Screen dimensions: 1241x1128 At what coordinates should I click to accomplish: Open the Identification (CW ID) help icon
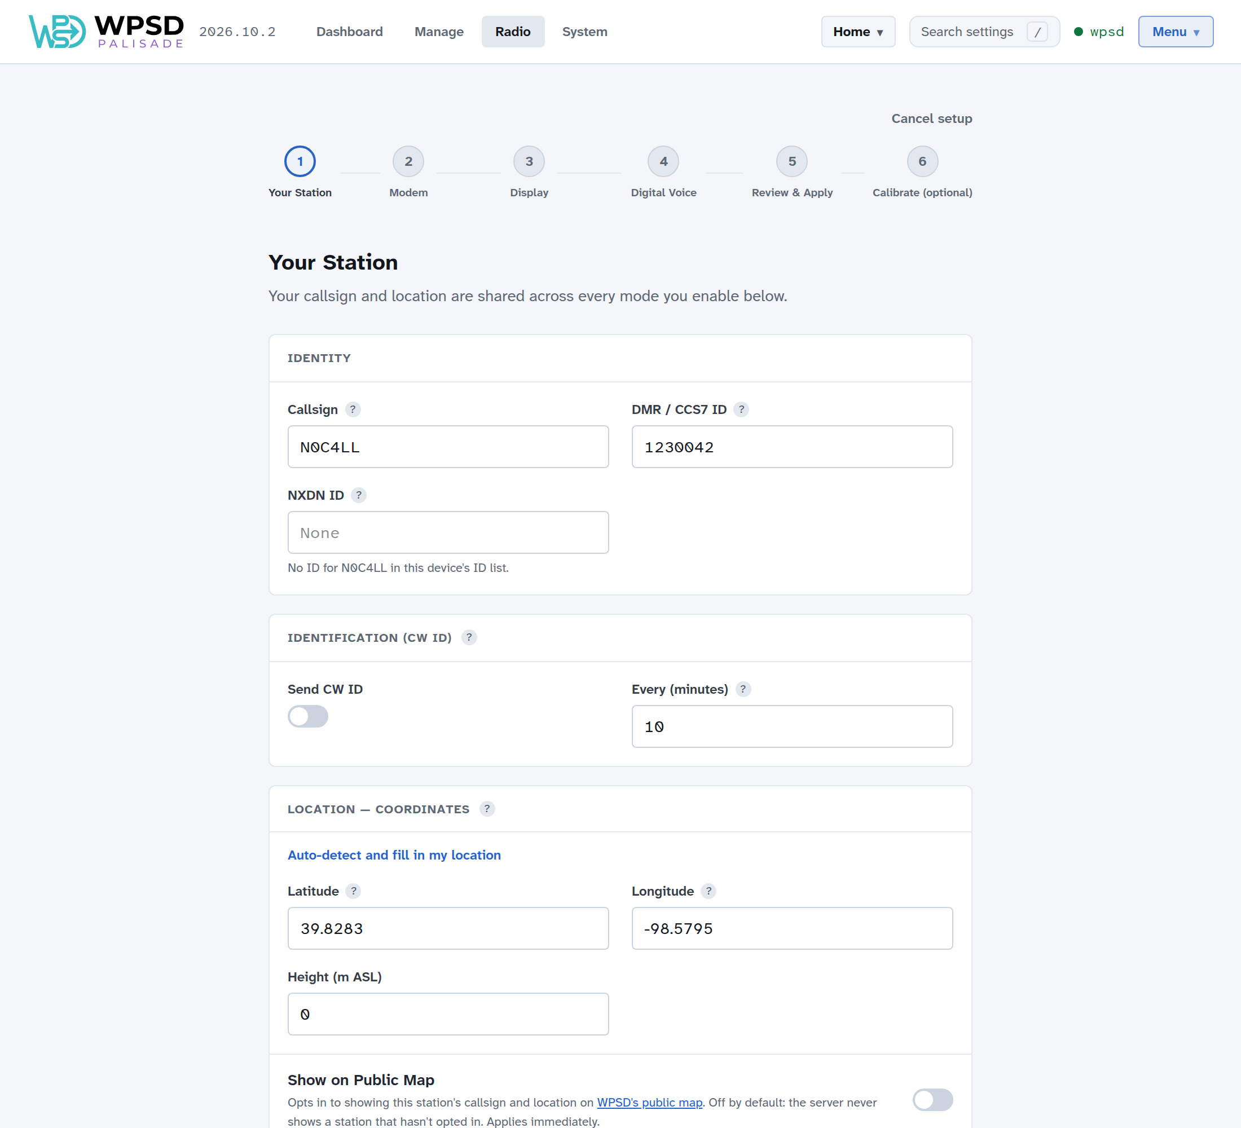tap(469, 637)
